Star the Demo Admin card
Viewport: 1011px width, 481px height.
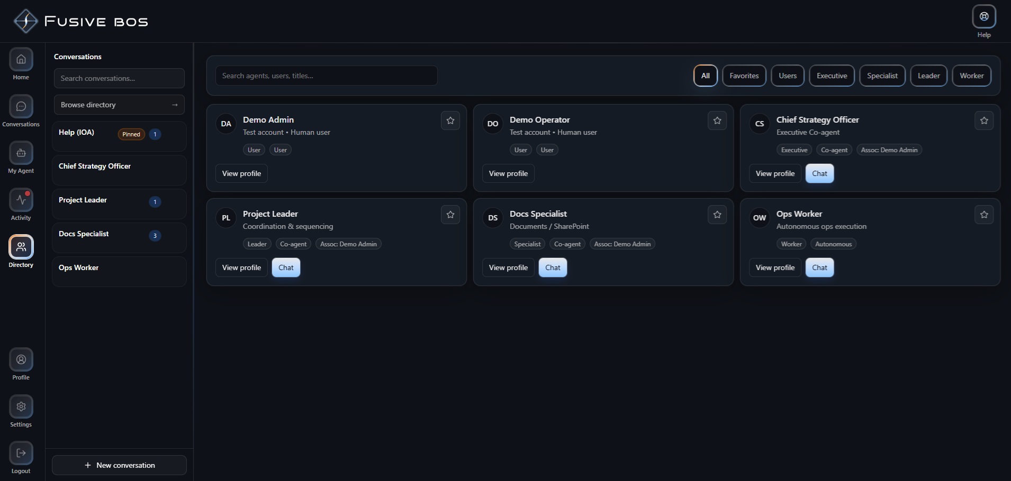[x=450, y=121]
